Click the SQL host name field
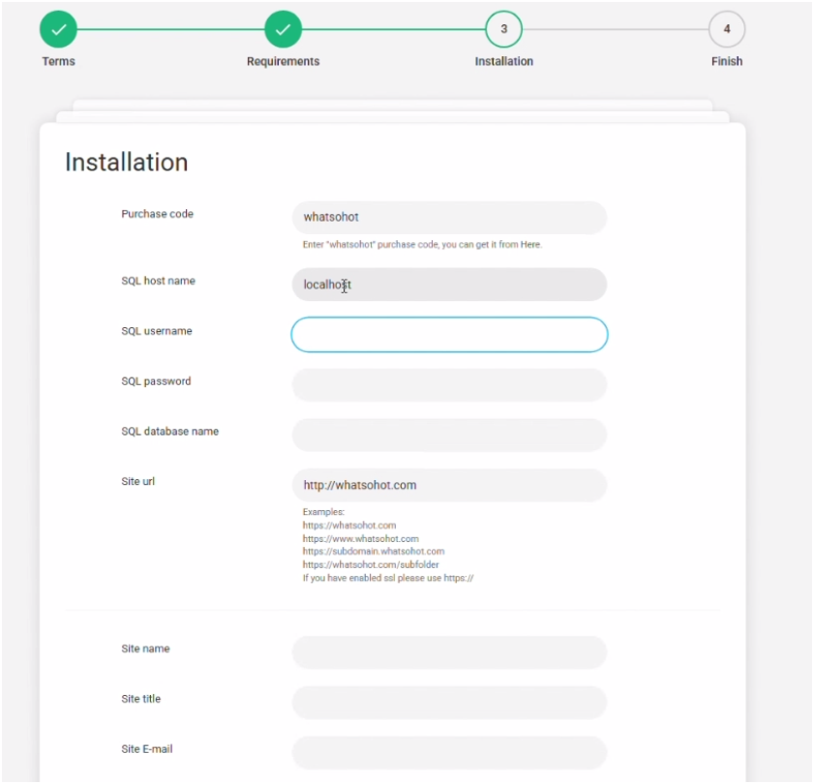This screenshot has width=814, height=784. tap(449, 285)
